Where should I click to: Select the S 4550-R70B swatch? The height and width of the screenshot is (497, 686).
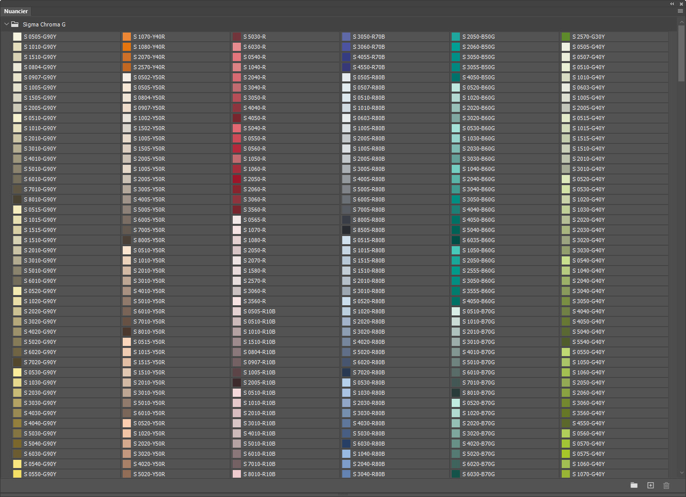click(x=346, y=67)
